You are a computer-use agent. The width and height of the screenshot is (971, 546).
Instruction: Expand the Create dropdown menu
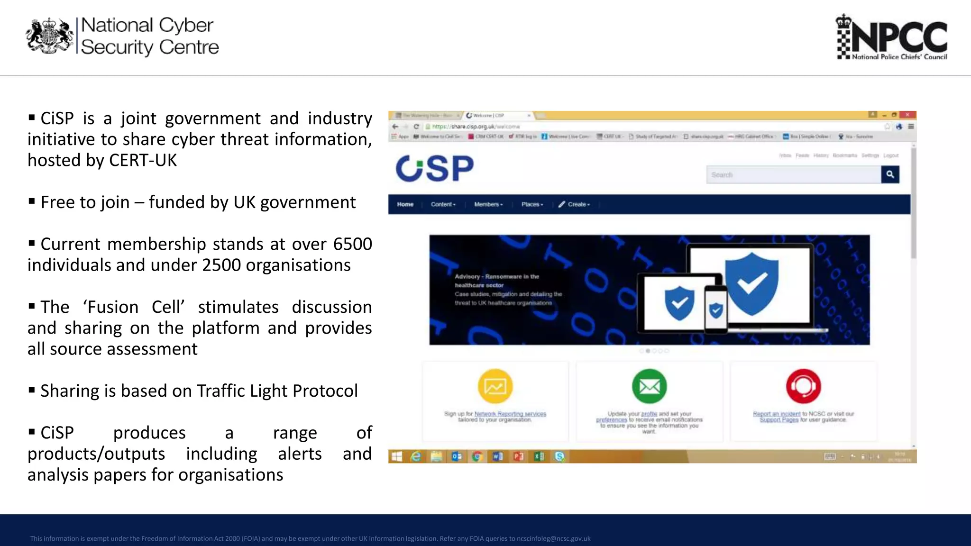coord(574,204)
